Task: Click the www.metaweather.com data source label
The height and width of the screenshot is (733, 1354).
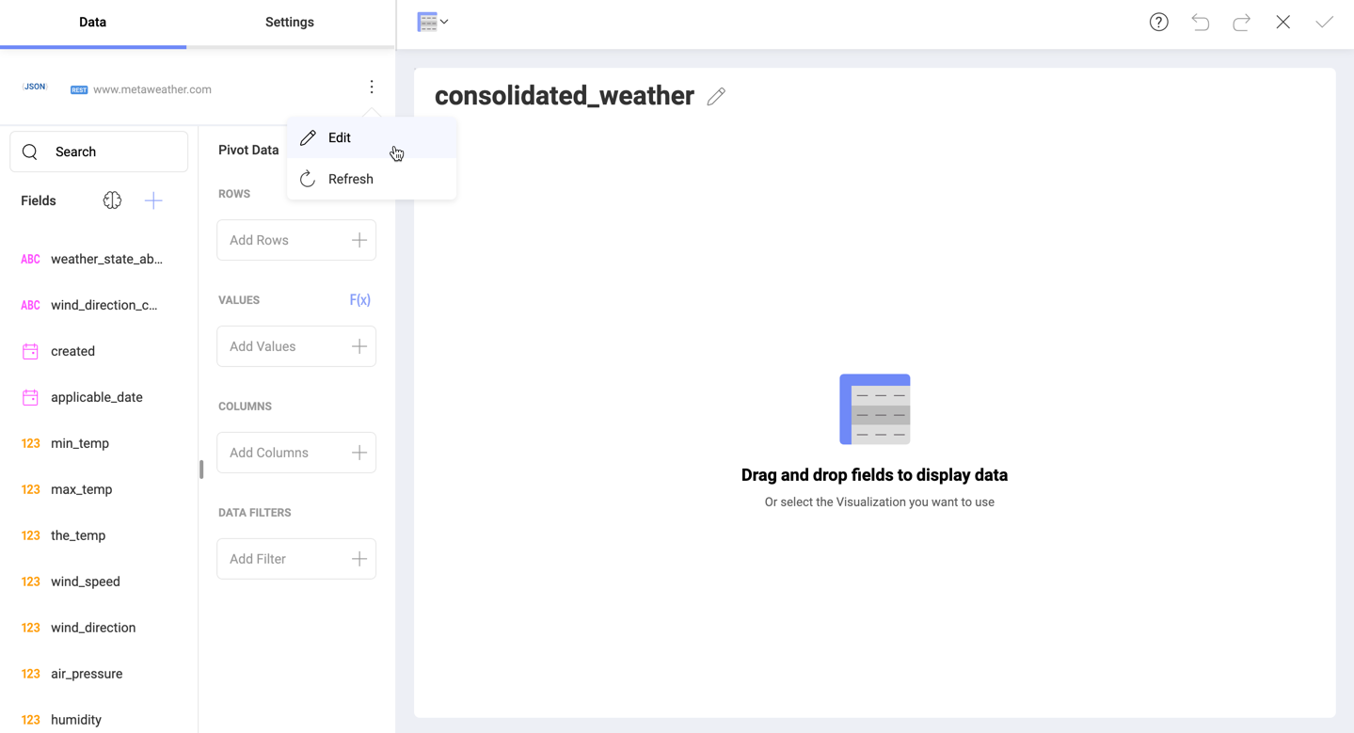Action: coord(152,89)
